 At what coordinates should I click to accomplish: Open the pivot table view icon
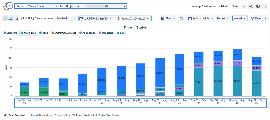coord(16,18)
